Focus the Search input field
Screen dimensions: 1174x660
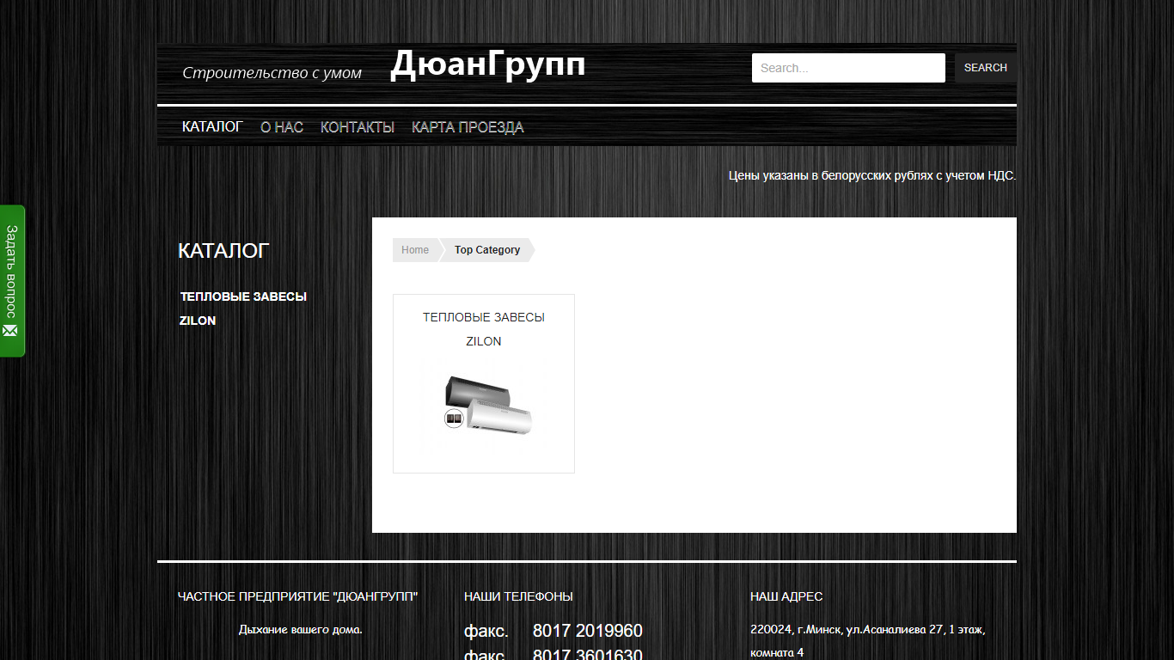(848, 68)
